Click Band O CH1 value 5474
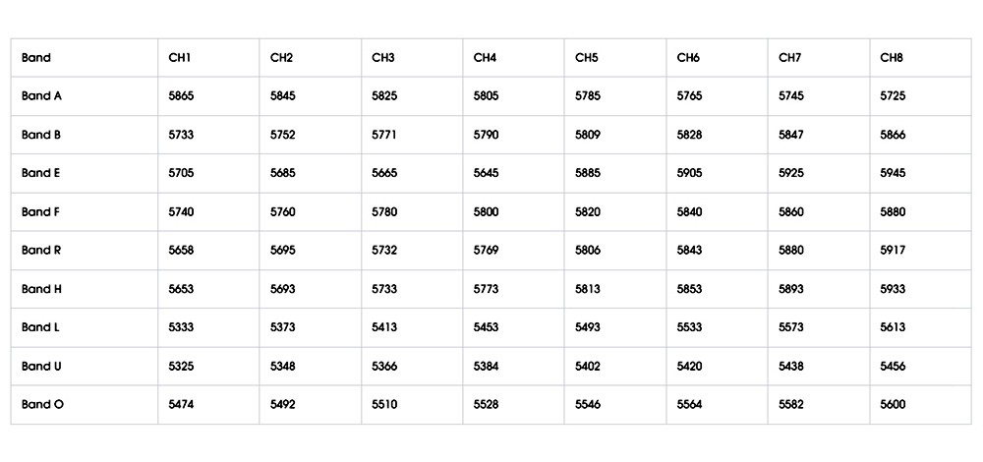983x462 pixels. tap(181, 404)
